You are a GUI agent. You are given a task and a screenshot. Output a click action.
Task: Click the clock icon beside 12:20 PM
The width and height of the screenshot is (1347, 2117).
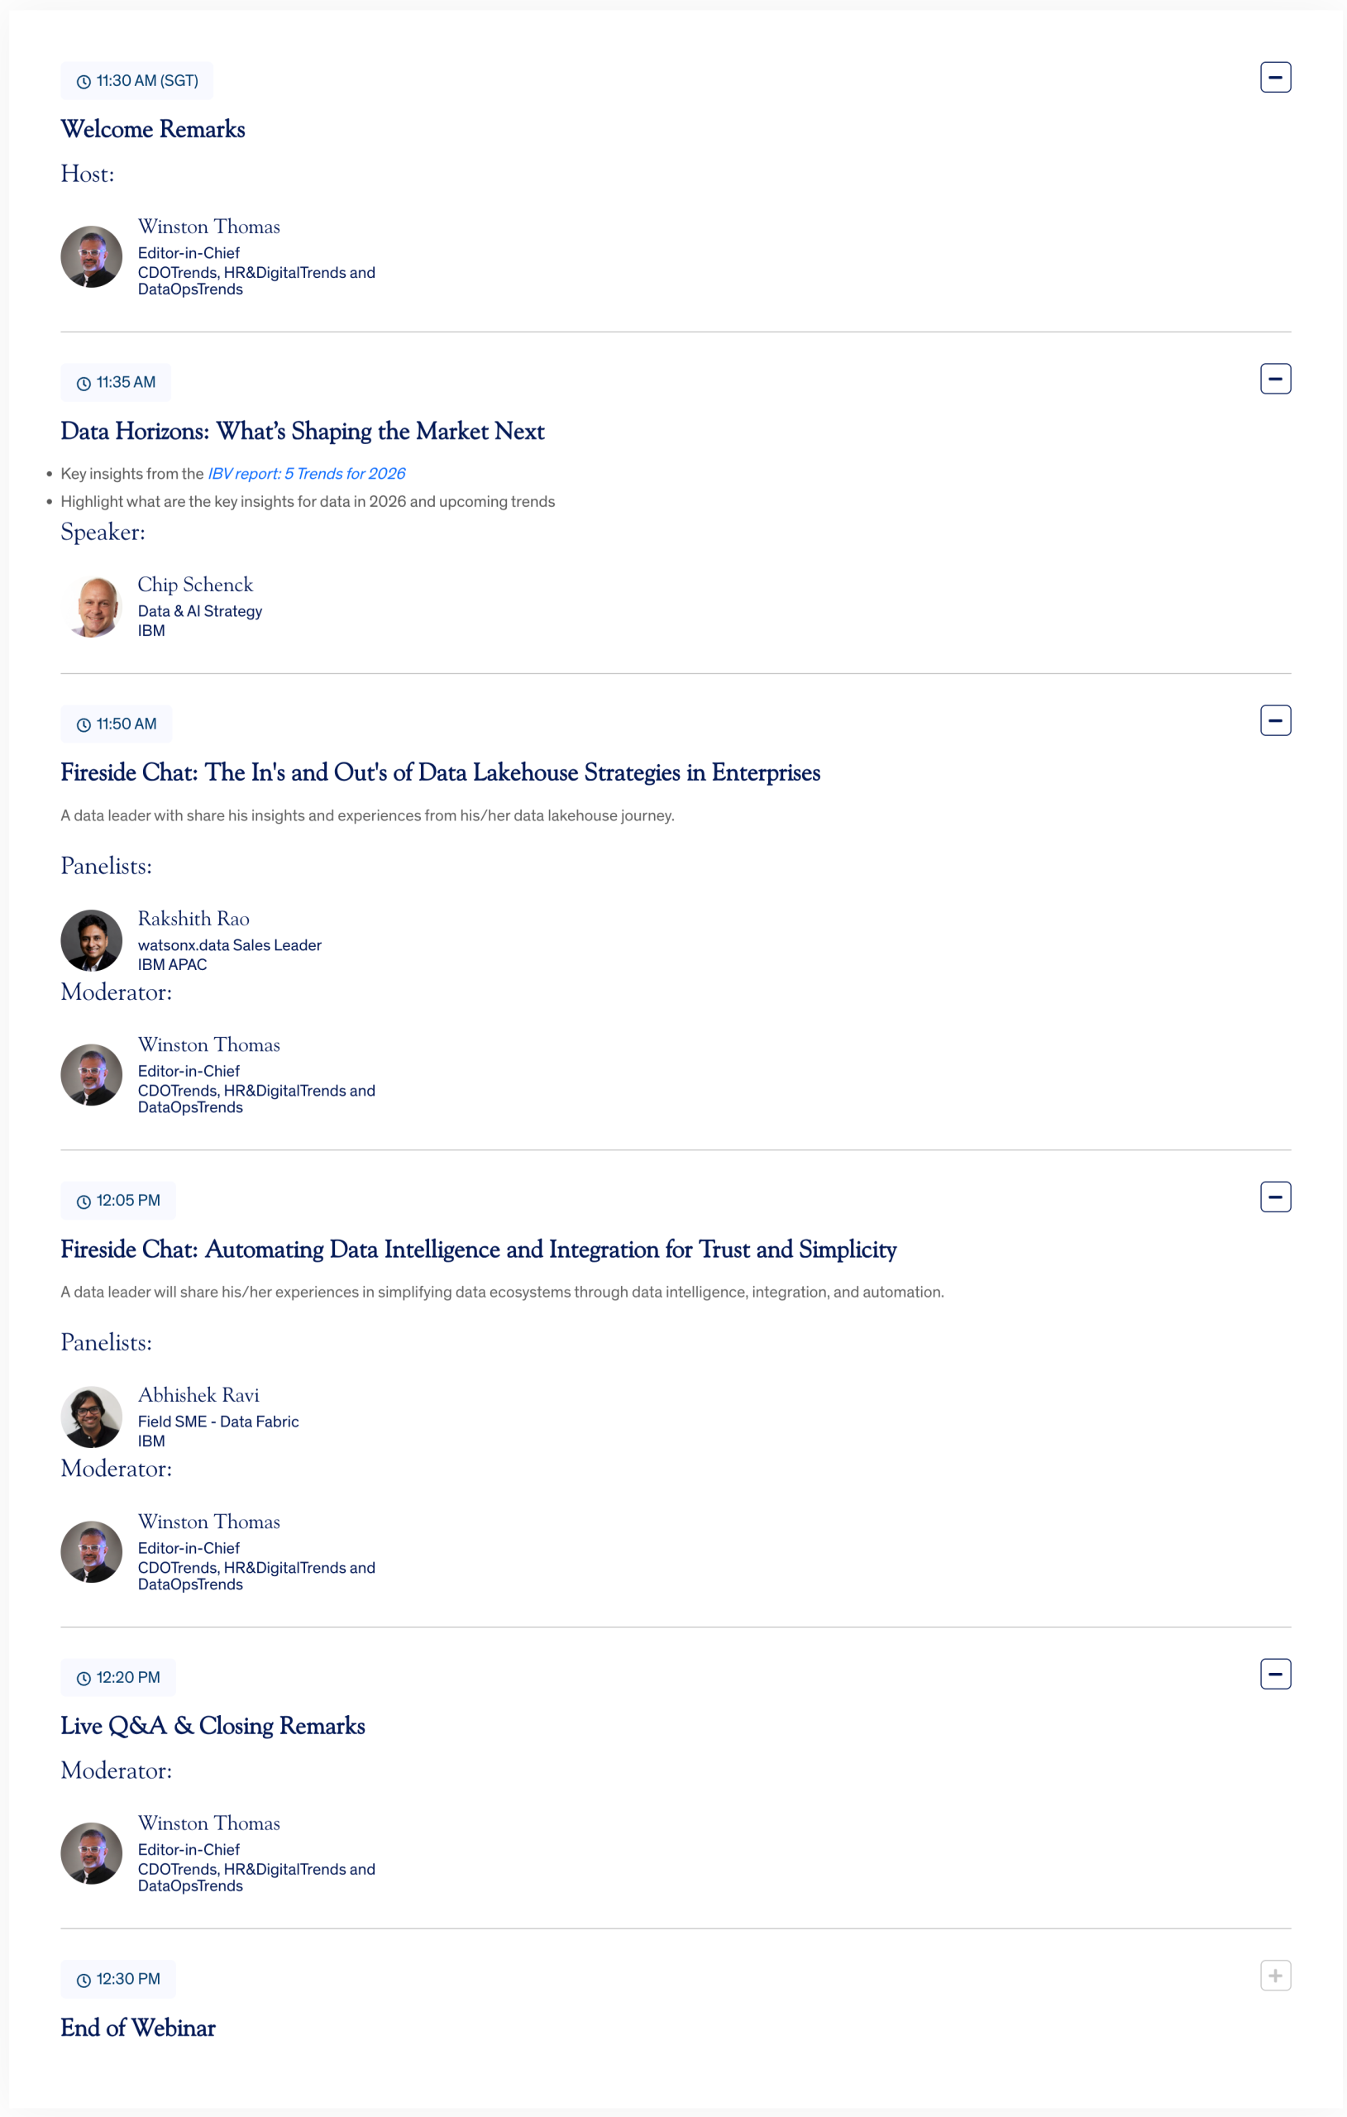point(84,1680)
